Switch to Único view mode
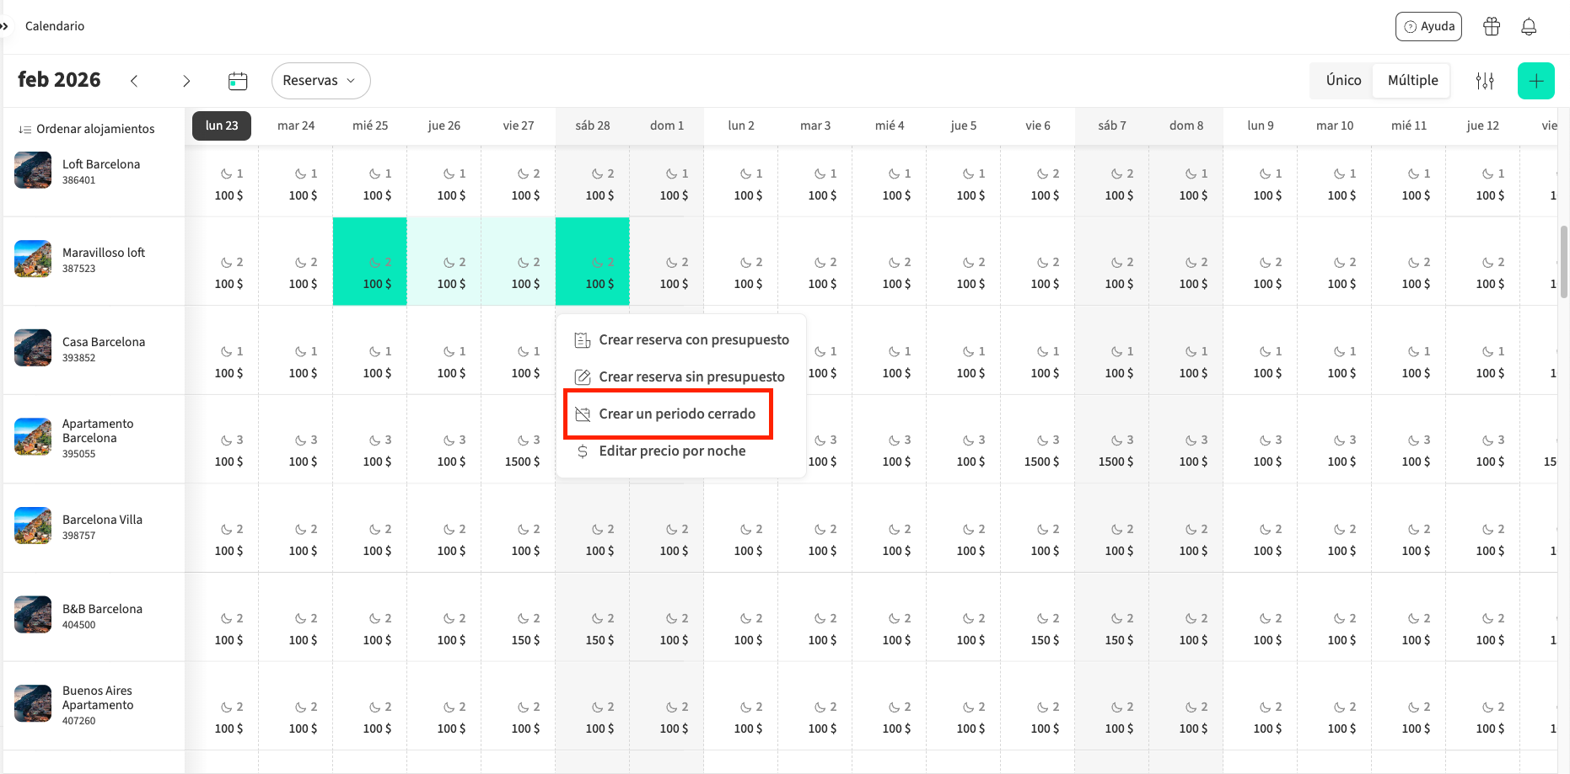The image size is (1570, 774). pyautogui.click(x=1342, y=80)
